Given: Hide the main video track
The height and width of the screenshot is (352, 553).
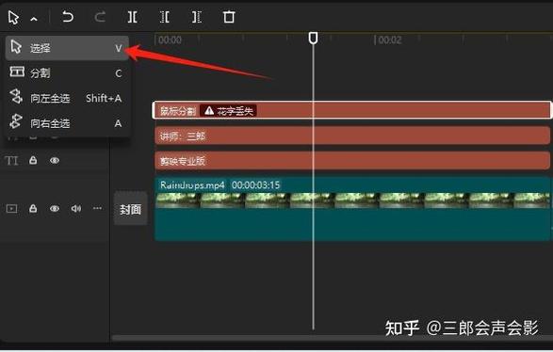Looking at the screenshot, I should 55,209.
